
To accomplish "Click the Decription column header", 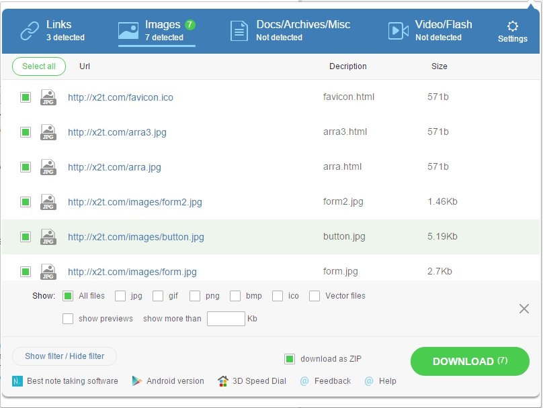I will (x=347, y=66).
